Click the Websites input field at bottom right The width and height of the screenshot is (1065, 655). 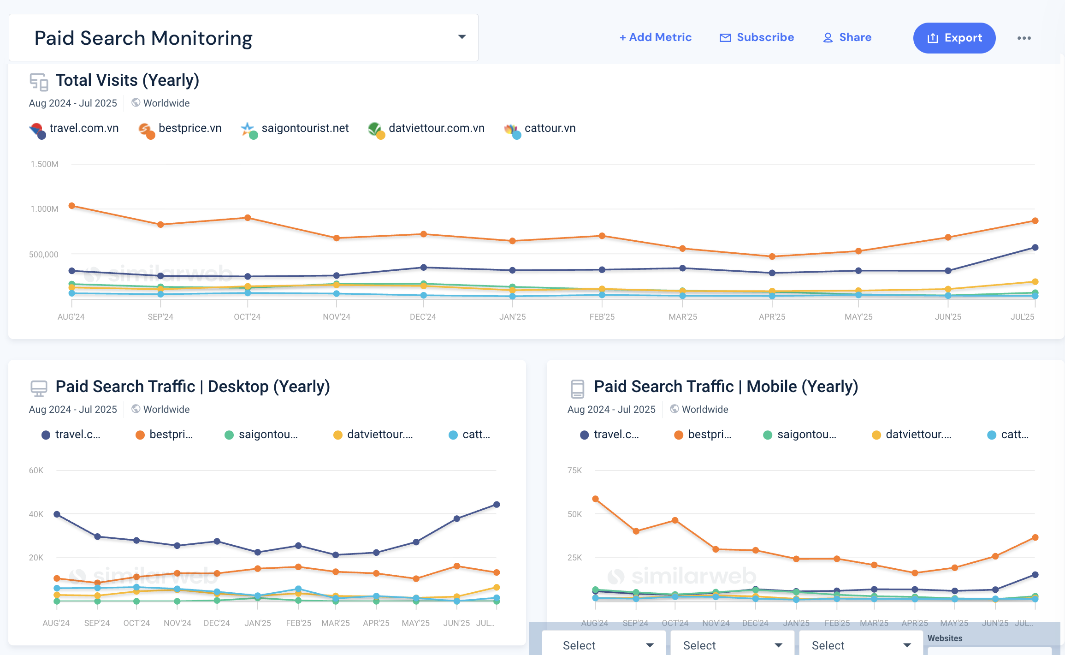tap(989, 651)
